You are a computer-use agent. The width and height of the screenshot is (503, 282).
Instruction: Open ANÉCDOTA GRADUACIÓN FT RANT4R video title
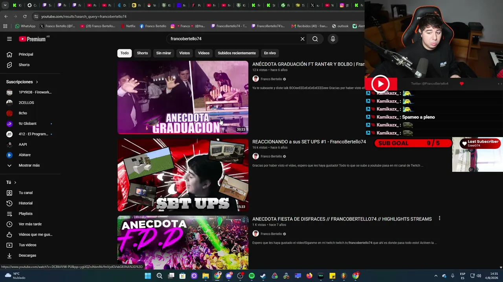pos(308,64)
